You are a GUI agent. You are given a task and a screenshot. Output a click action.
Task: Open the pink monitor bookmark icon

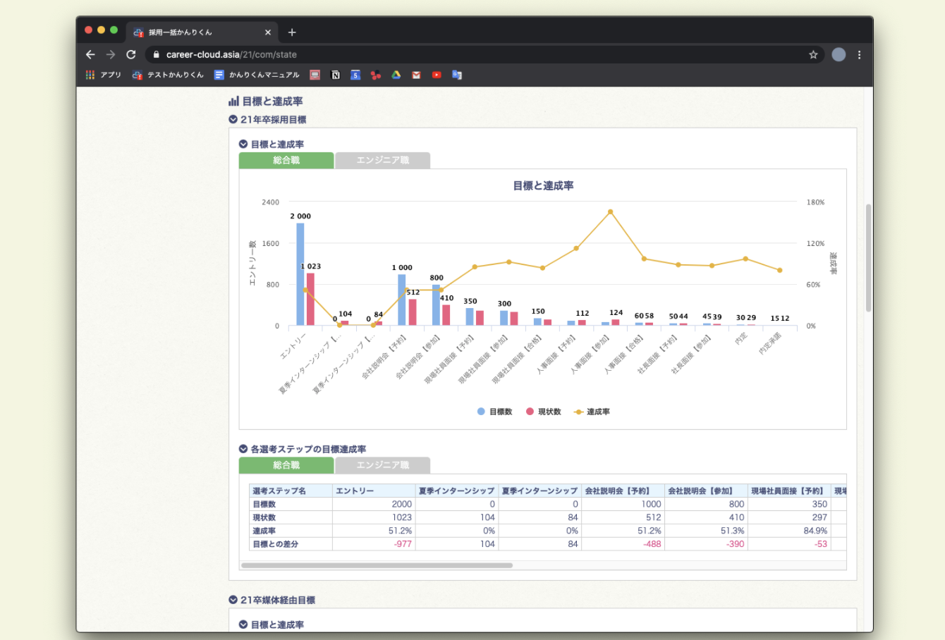coord(315,75)
